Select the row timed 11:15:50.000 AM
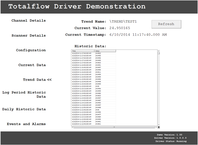198x145 pixels. (94, 79)
